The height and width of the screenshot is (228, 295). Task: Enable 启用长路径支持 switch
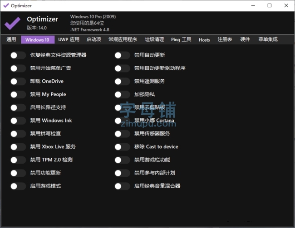click(18, 108)
